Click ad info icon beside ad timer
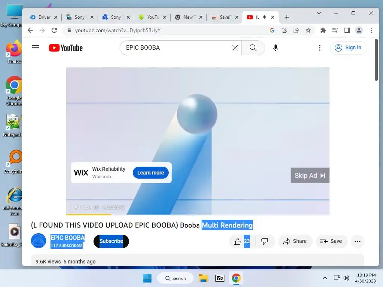383x287 pixels. [96, 207]
